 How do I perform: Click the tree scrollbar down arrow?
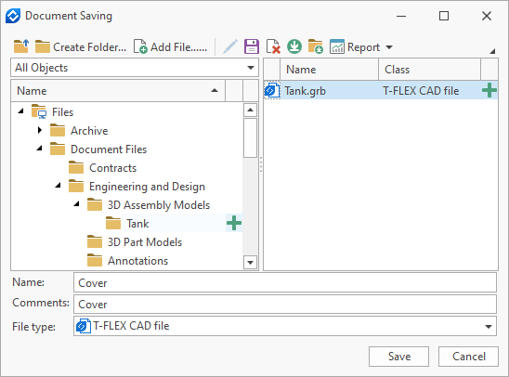coord(250,262)
